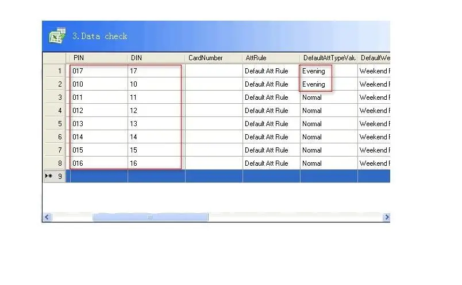Click PIN cell 017
The height and width of the screenshot is (285, 462).
point(98,71)
